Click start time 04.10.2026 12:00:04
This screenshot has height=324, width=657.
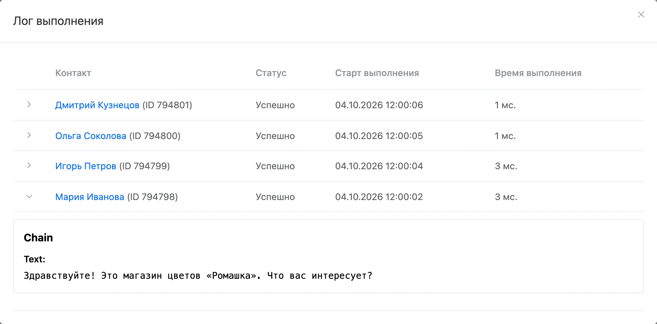coord(379,166)
